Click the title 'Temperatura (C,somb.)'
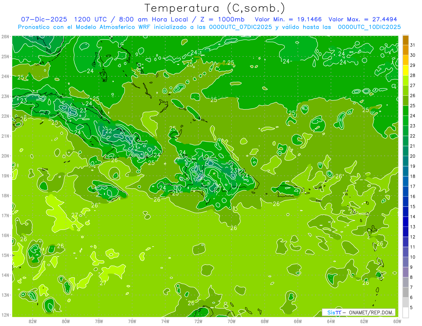This screenshot has height=326, width=422. click(215, 8)
